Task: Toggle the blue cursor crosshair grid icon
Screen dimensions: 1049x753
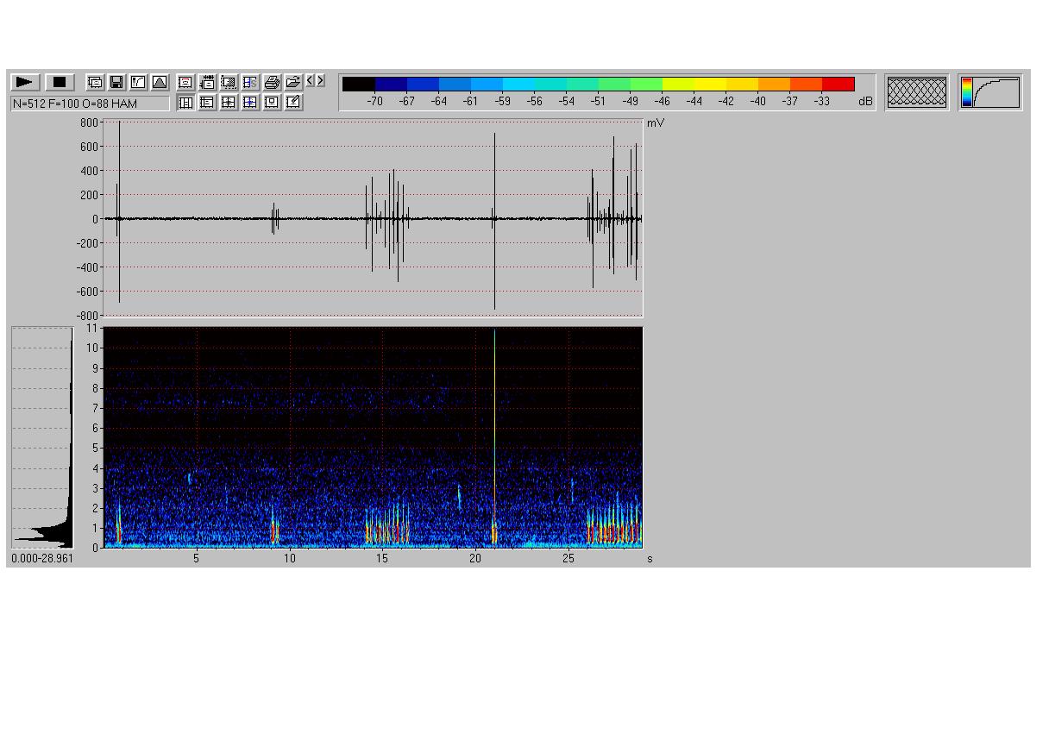Action: point(250,103)
